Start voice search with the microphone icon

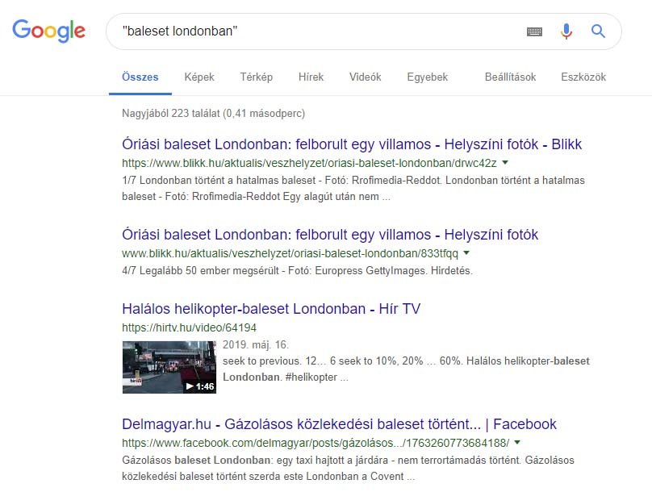pyautogui.click(x=566, y=31)
